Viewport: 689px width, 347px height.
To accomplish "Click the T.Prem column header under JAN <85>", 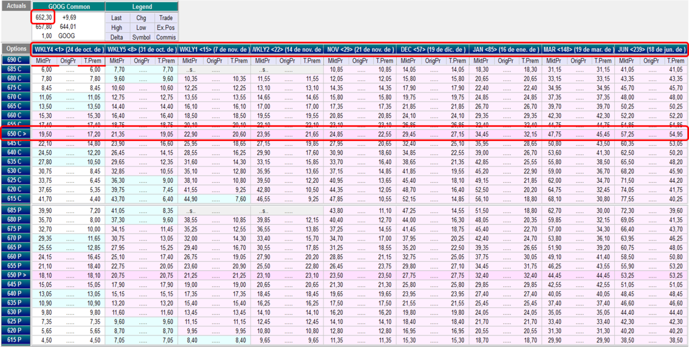I will point(529,61).
